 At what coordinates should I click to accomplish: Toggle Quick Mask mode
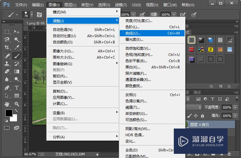(x=7, y=128)
